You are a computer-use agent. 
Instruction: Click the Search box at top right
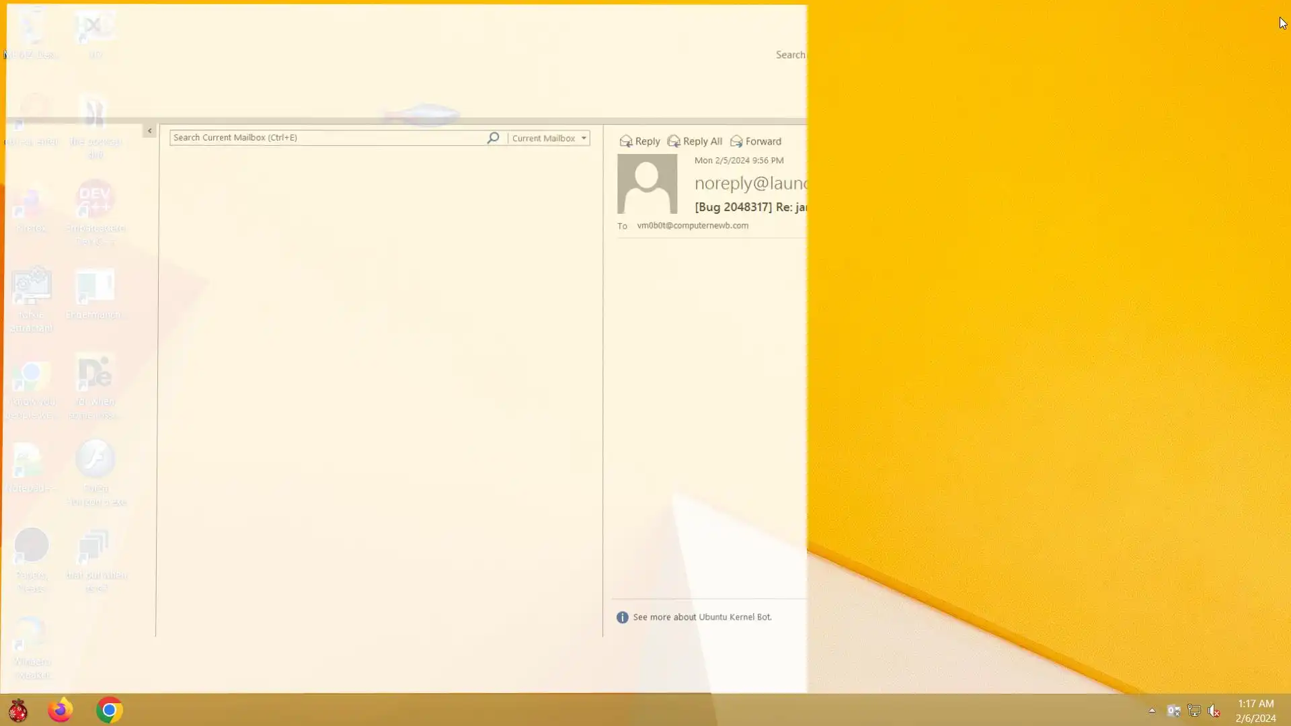pos(790,55)
